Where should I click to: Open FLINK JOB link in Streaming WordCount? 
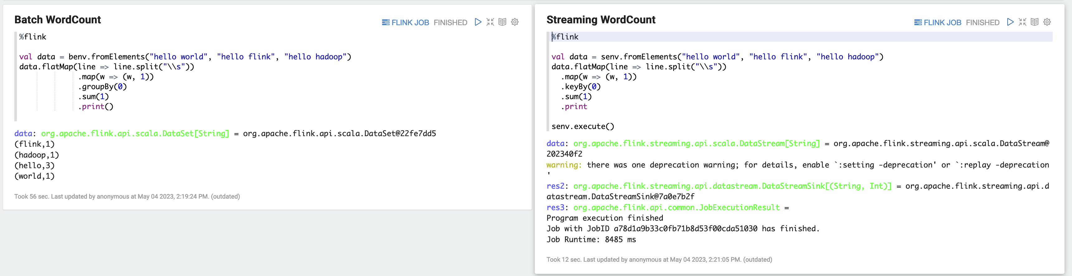point(938,22)
